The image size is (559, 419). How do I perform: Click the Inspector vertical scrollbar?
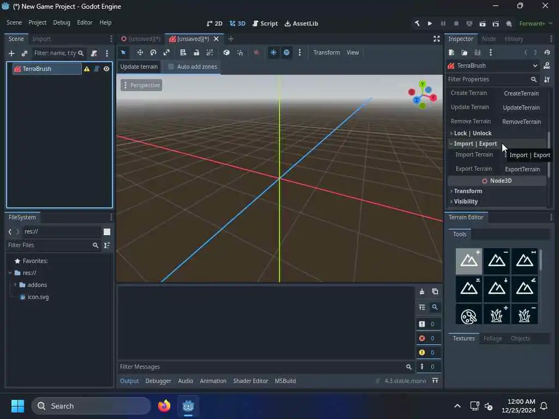click(x=549, y=154)
